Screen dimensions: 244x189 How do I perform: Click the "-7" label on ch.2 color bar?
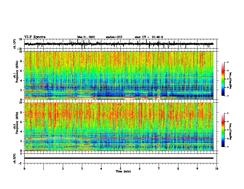[x=227, y=147]
